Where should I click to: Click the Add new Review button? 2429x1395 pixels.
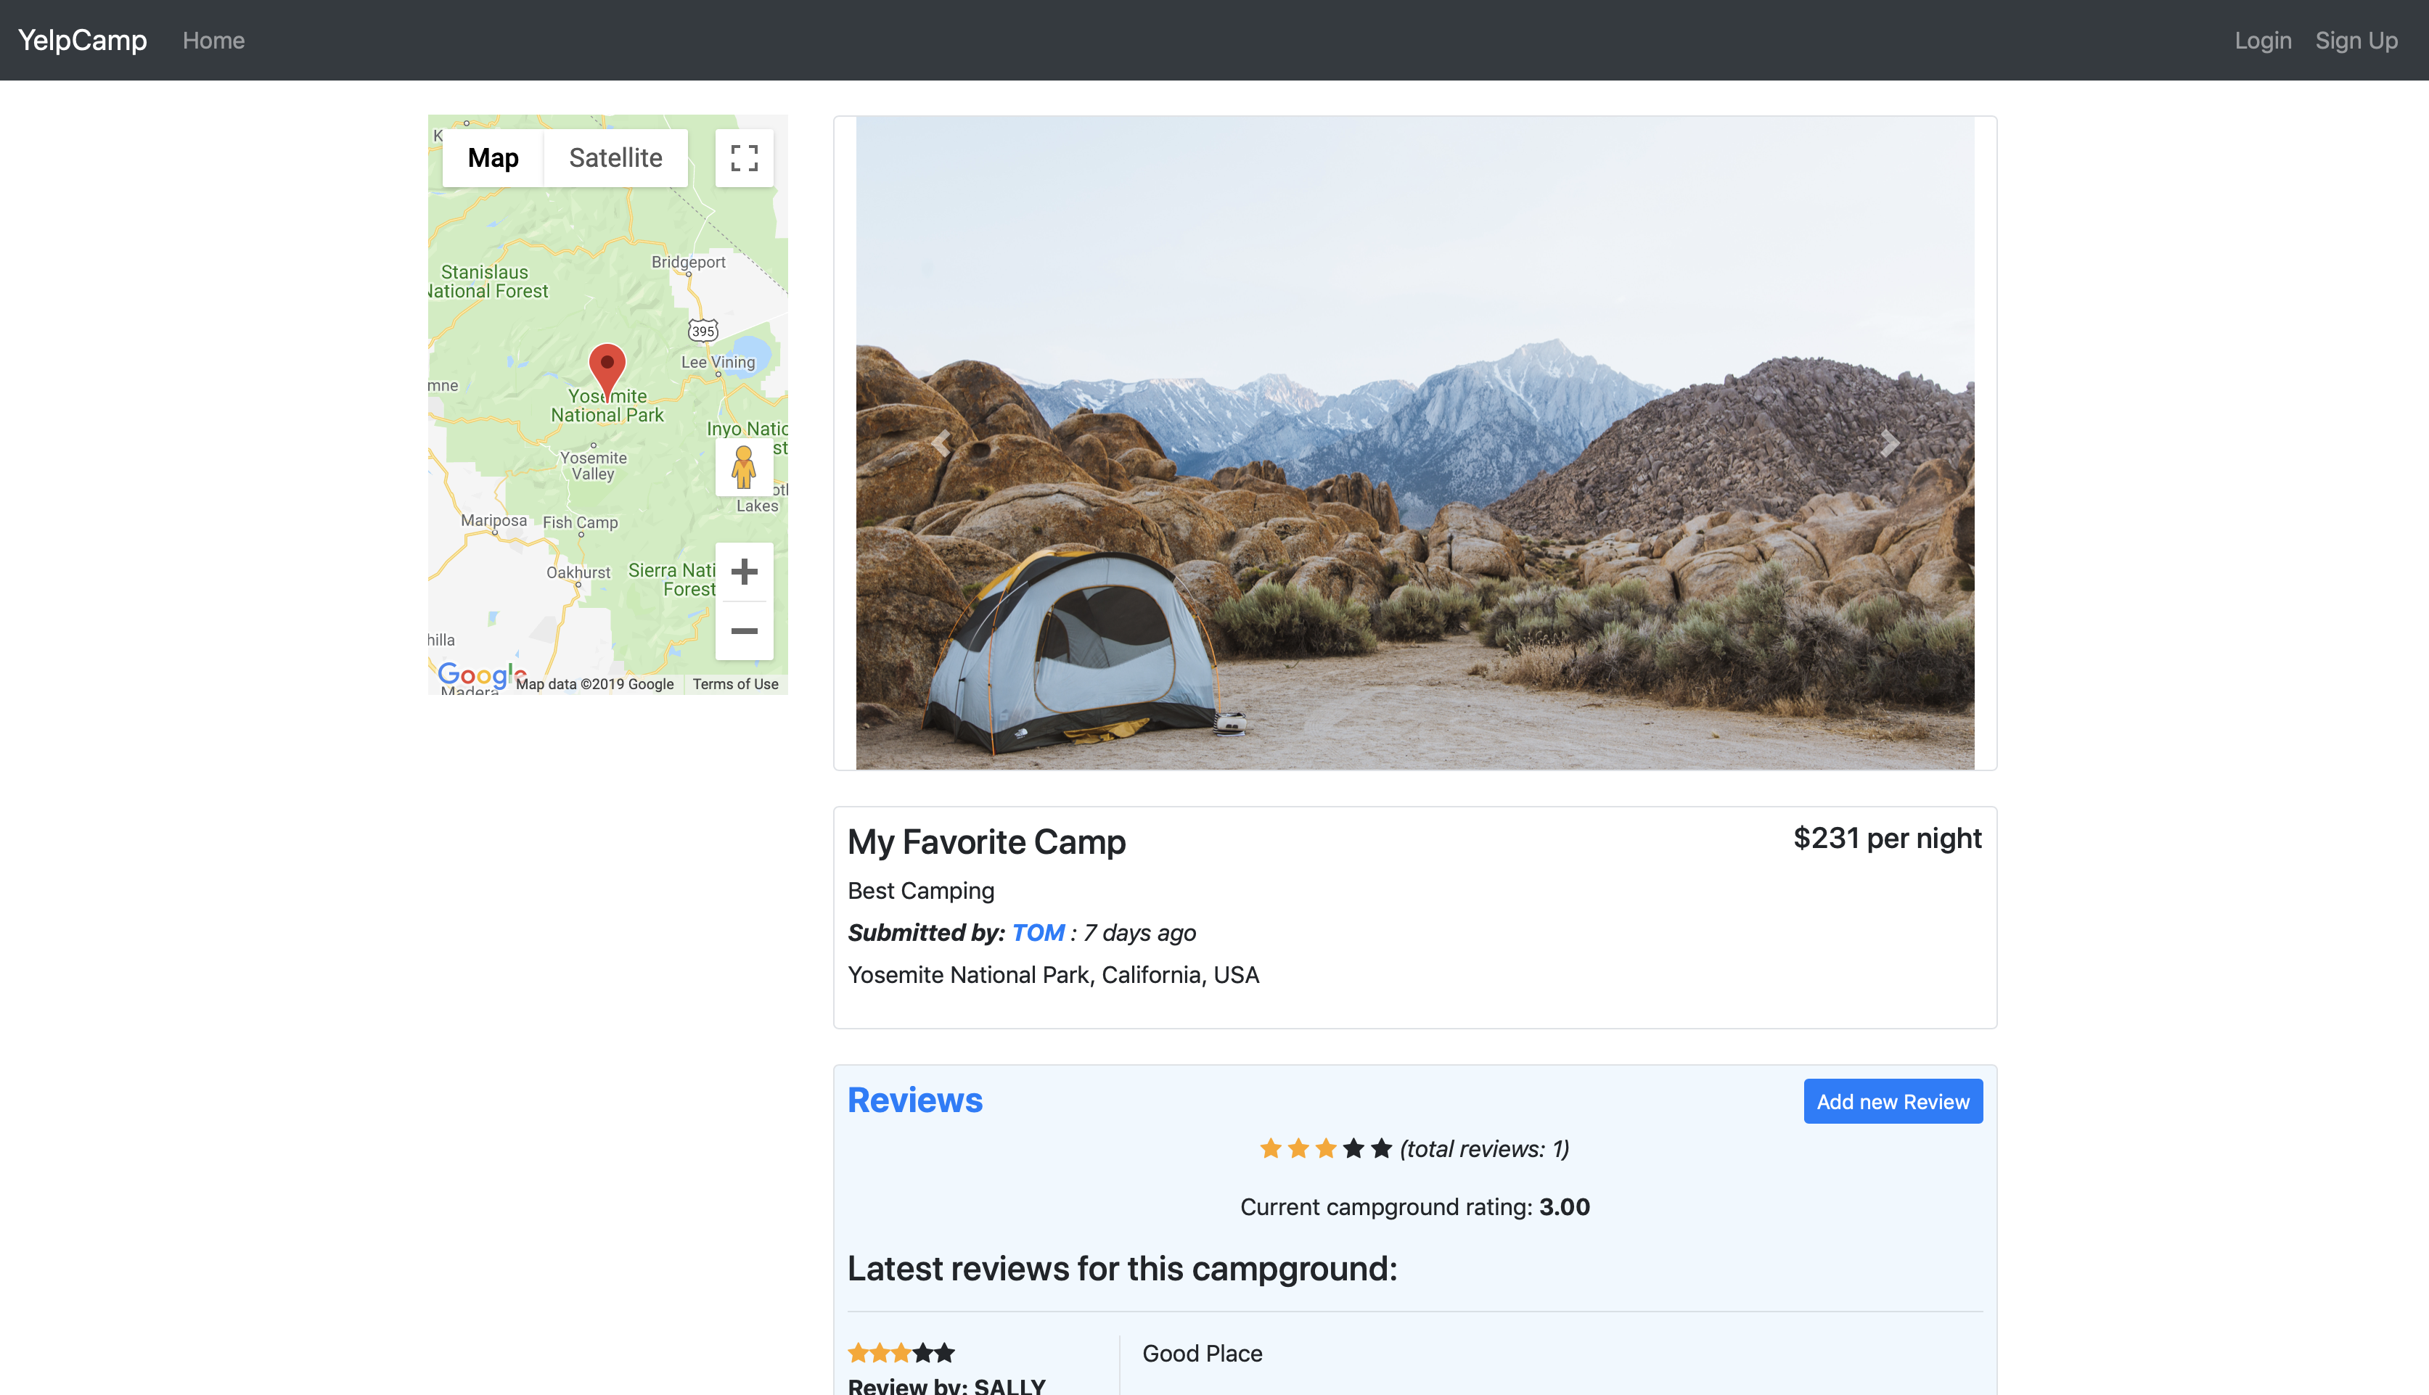pos(1893,1102)
